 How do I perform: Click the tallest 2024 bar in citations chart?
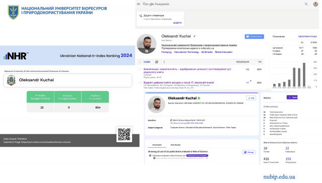[304, 75]
